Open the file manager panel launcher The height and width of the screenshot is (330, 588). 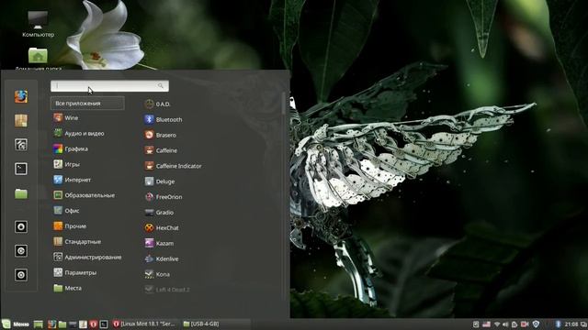click(x=62, y=324)
